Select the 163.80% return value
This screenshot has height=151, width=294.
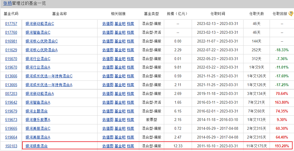(282, 102)
